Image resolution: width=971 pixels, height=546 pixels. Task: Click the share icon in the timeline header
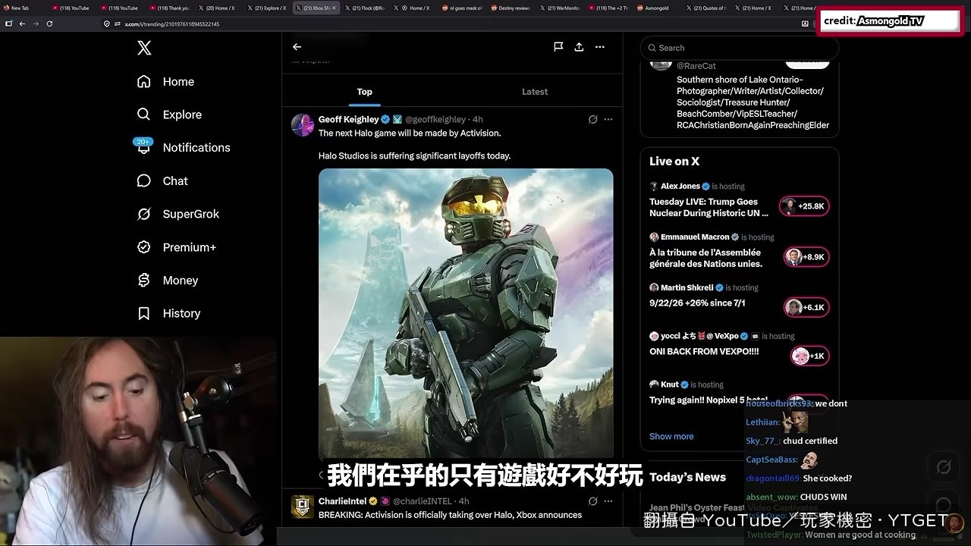(579, 47)
